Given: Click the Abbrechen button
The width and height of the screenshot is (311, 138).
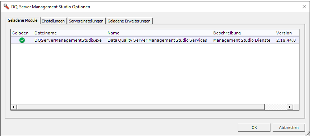Looking at the screenshot, I should click(x=289, y=127).
